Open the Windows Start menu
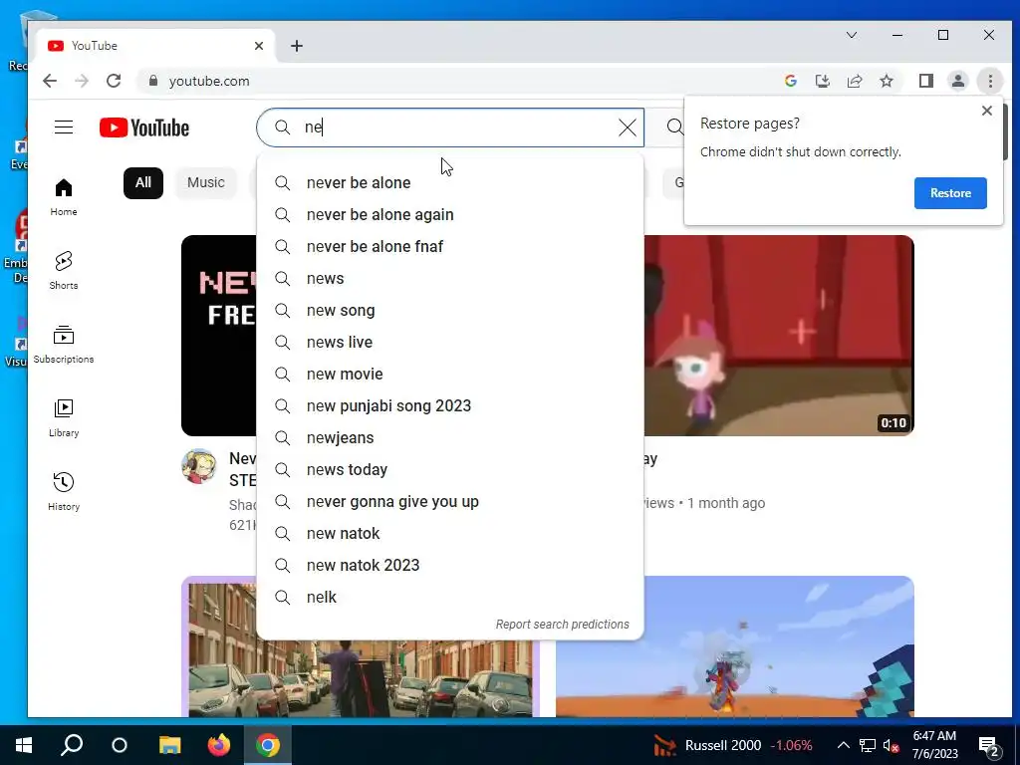This screenshot has height=765, width=1020. click(24, 745)
